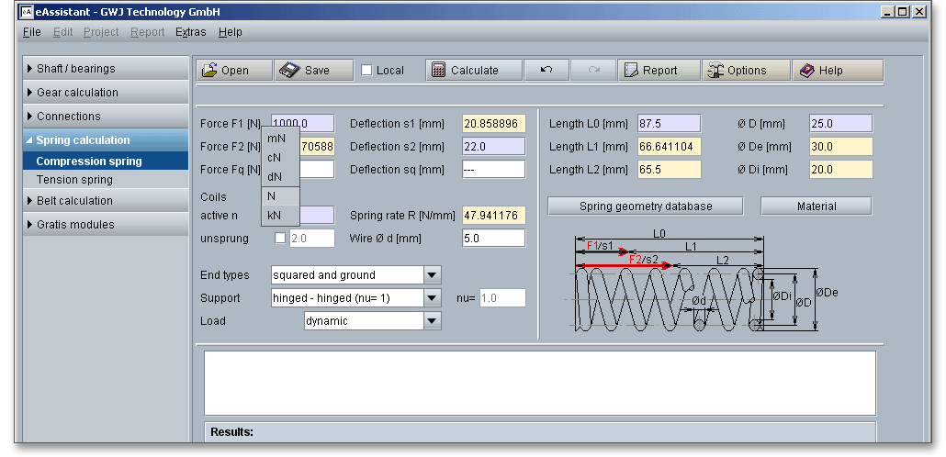946x457 pixels.
Task: Open the Help book icon
Action: [806, 71]
